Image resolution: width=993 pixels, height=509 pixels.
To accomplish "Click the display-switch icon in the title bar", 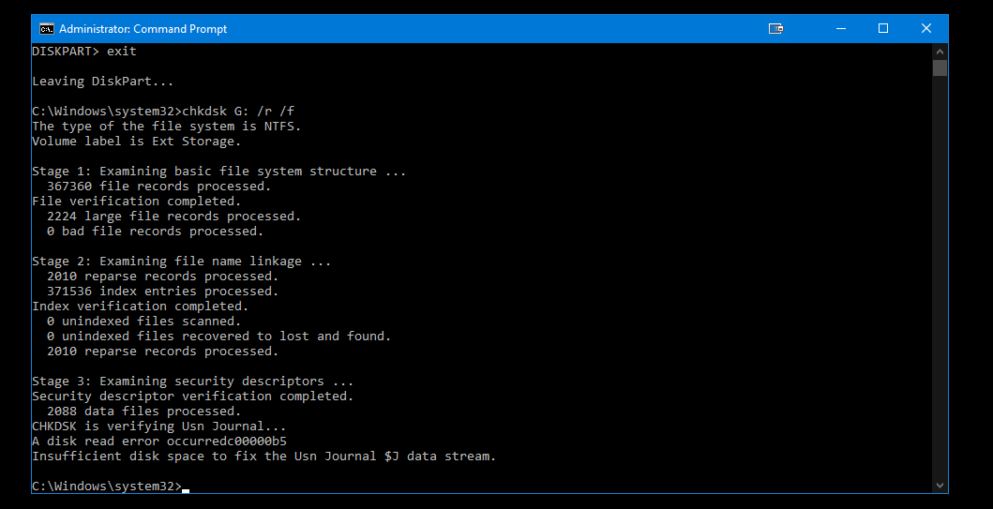I will tap(775, 28).
